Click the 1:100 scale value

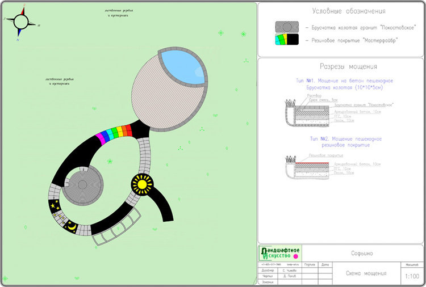(x=412, y=276)
